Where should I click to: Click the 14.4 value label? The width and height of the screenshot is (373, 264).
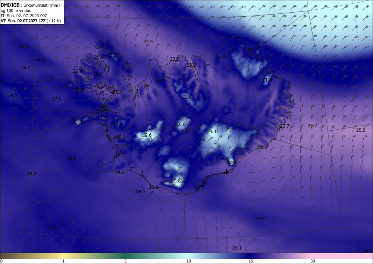coord(159,80)
